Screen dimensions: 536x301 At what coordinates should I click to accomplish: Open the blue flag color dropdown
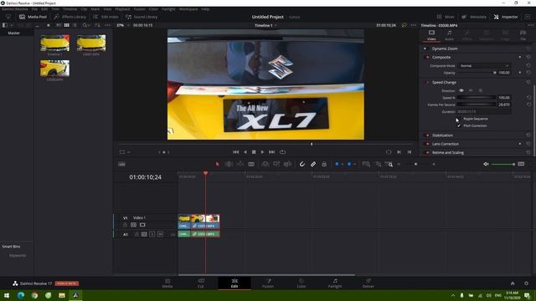click(343, 164)
